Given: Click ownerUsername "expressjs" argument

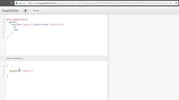Looking at the screenshot, I should click(48, 25).
